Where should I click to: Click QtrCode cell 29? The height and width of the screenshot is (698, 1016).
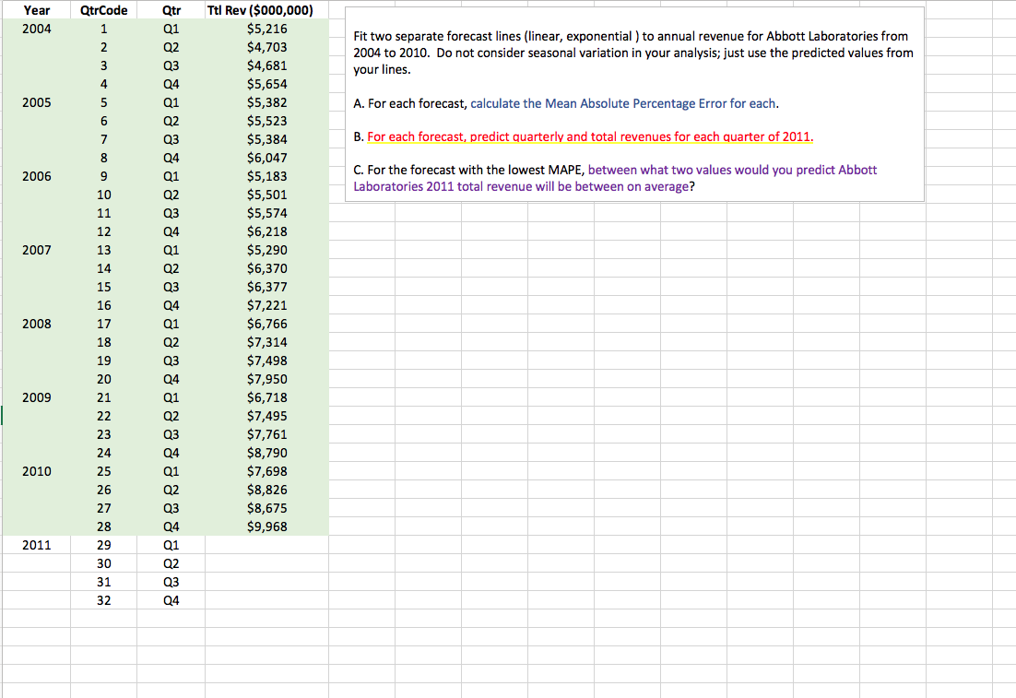click(103, 545)
